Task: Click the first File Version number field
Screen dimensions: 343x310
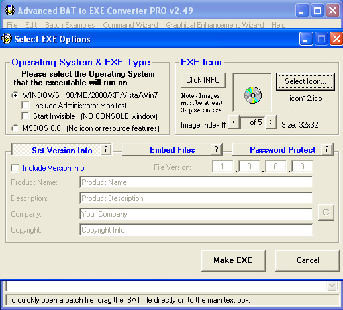Action: coord(222,167)
